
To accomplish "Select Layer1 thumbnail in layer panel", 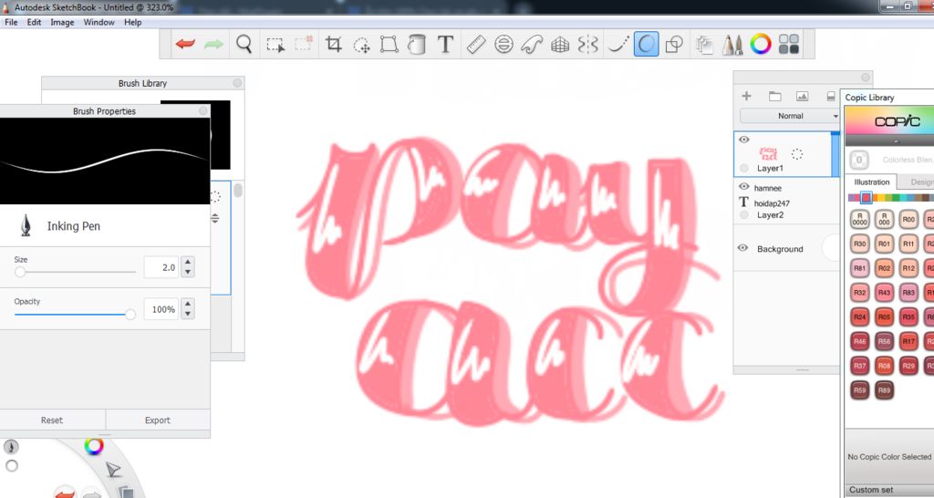I will (768, 153).
